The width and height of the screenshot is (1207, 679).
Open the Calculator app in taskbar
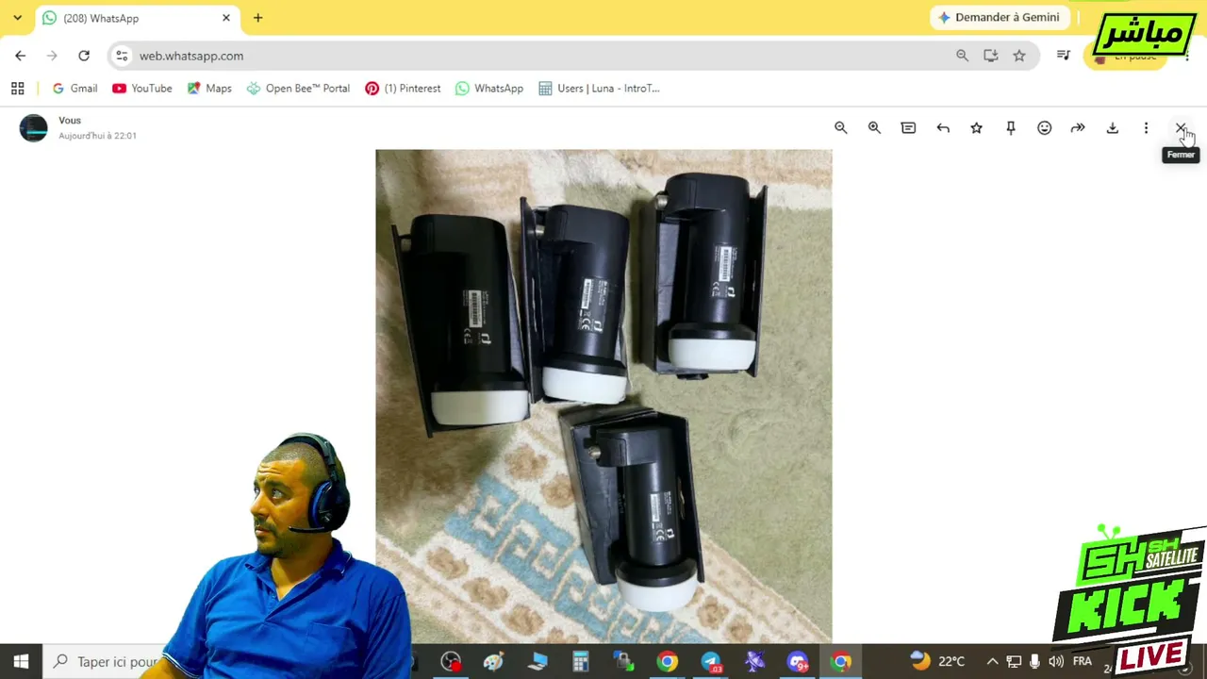(x=580, y=662)
